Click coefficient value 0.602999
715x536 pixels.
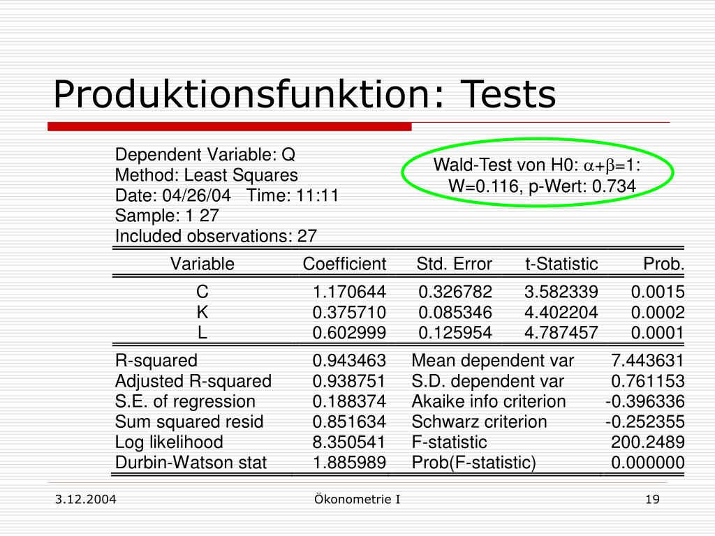pos(349,333)
